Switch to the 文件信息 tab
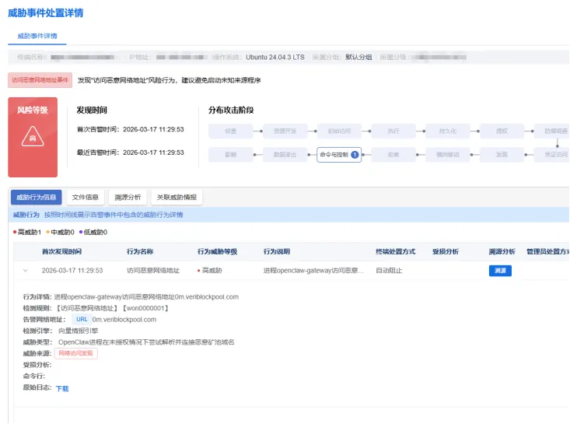 85,197
